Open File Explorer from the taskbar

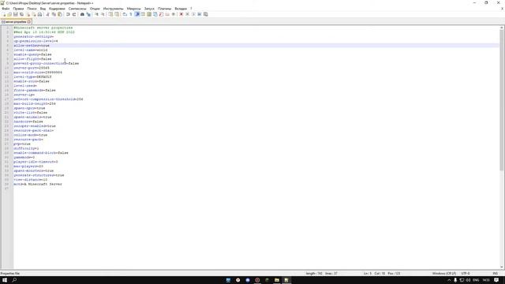277,280
